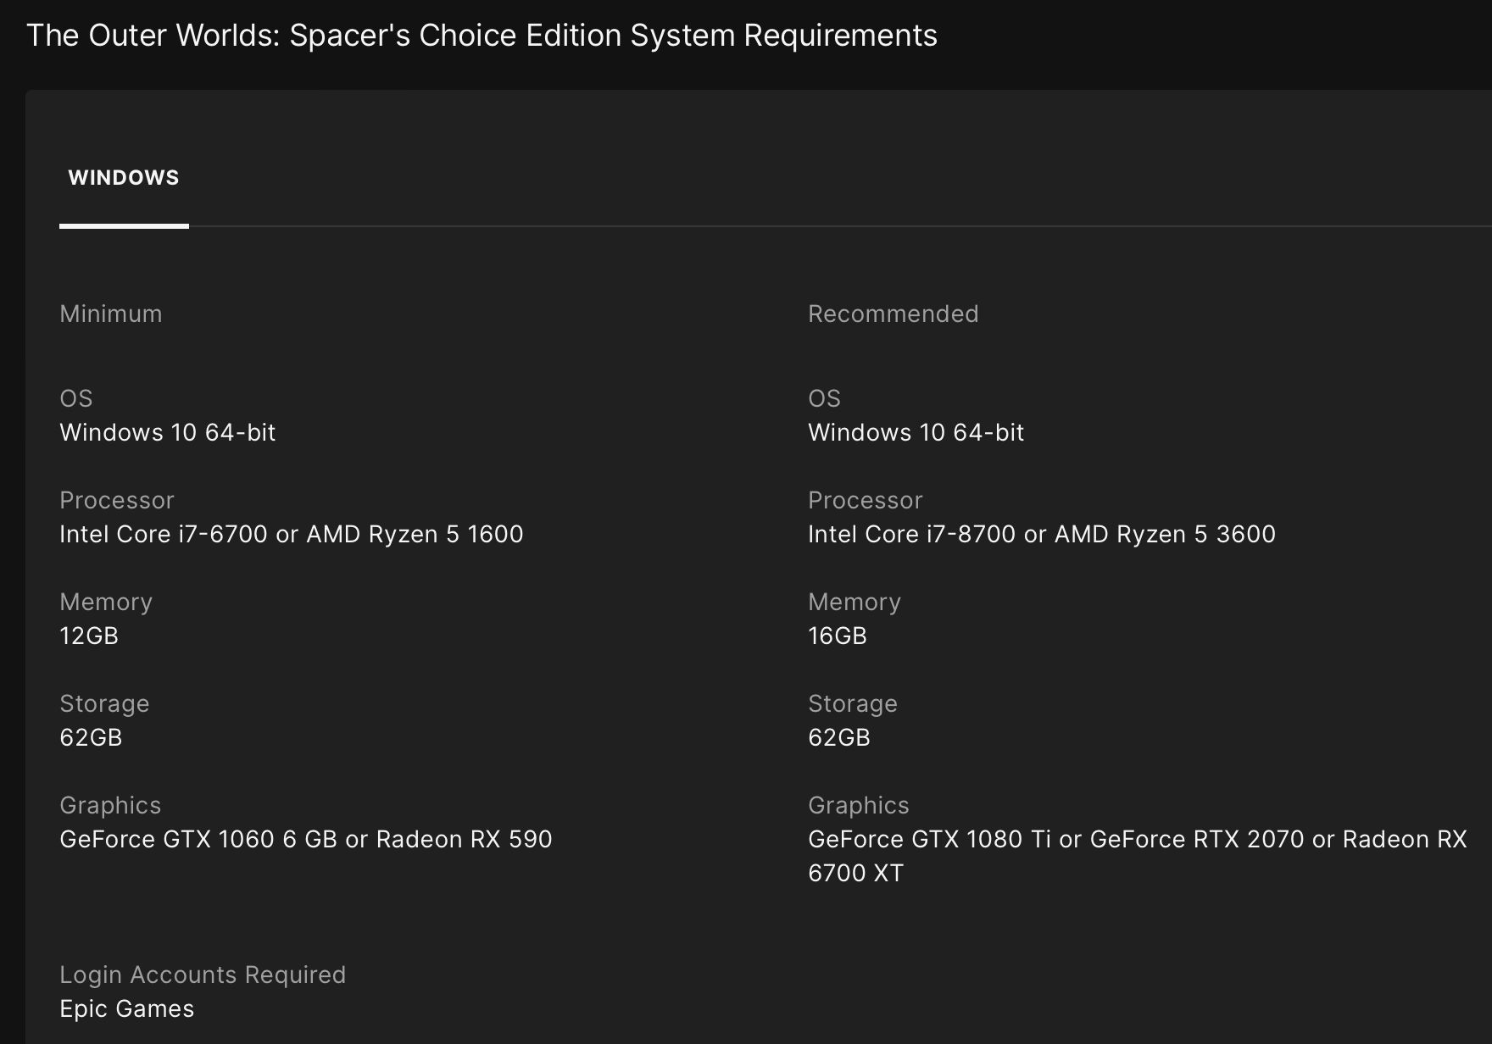Select the WINDOWS tab
The height and width of the screenshot is (1044, 1492).
[x=124, y=178]
